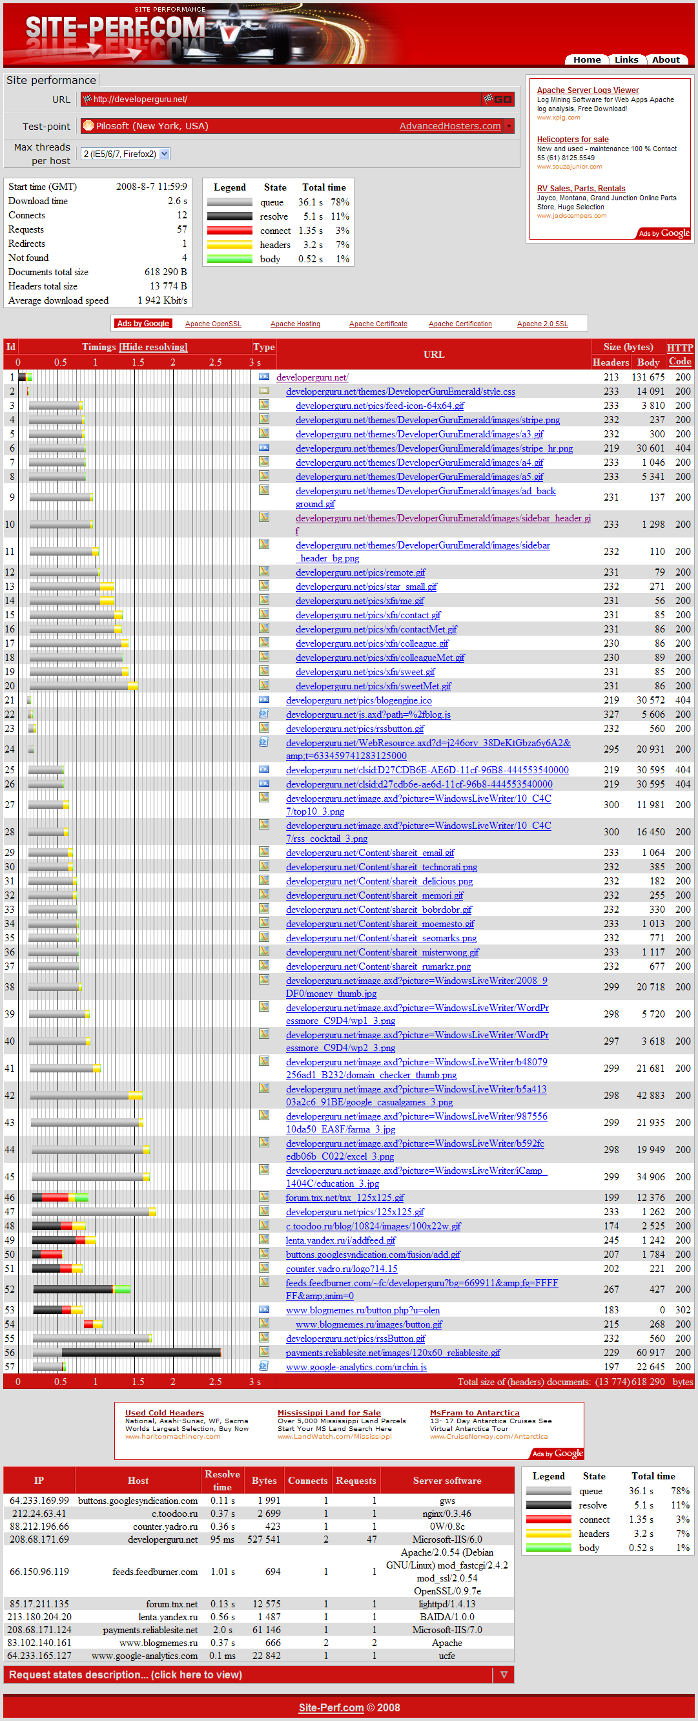
Task: Click the CSS type icon for style.css
Action: pos(264,391)
